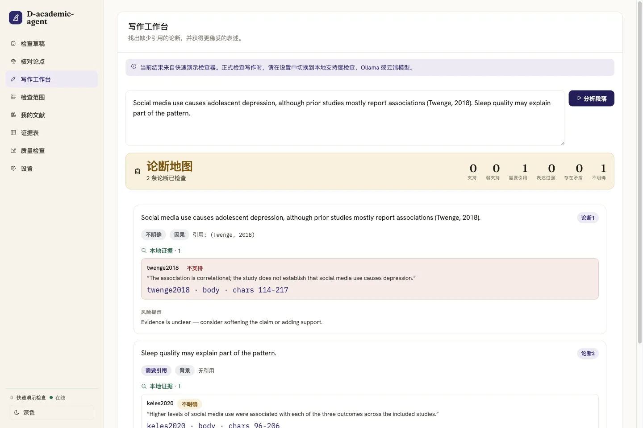
Task: Open 质量检查 in the sidebar
Action: point(51,151)
